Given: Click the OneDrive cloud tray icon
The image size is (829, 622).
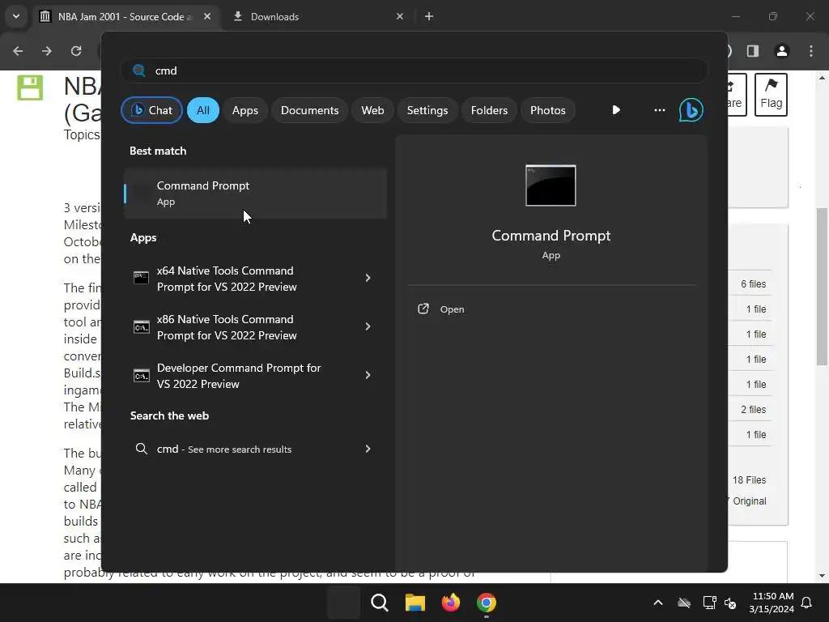Looking at the screenshot, I should click(x=683, y=603).
